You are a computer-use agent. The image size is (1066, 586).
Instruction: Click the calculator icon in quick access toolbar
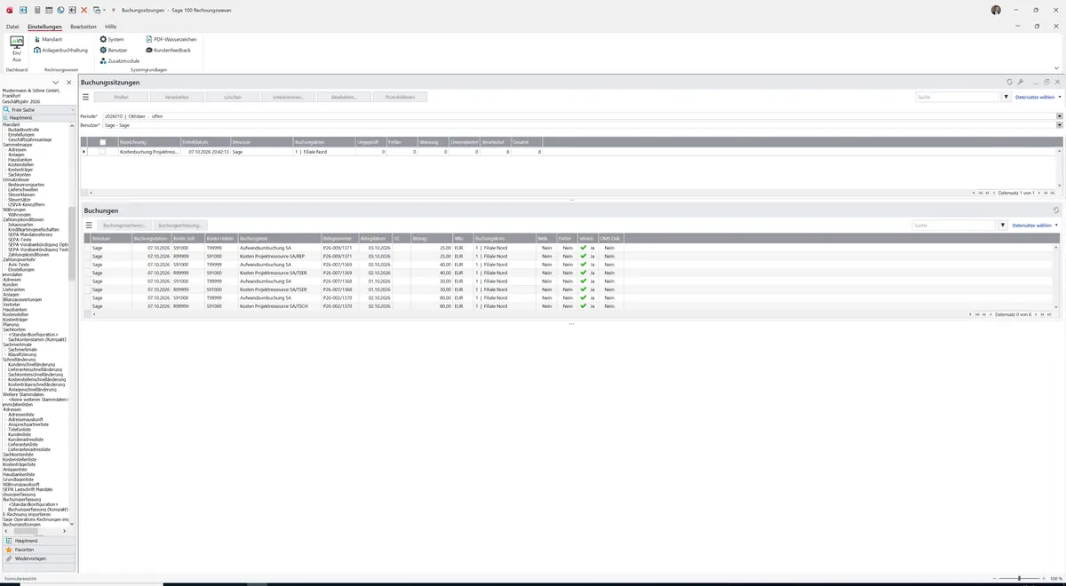(36, 10)
